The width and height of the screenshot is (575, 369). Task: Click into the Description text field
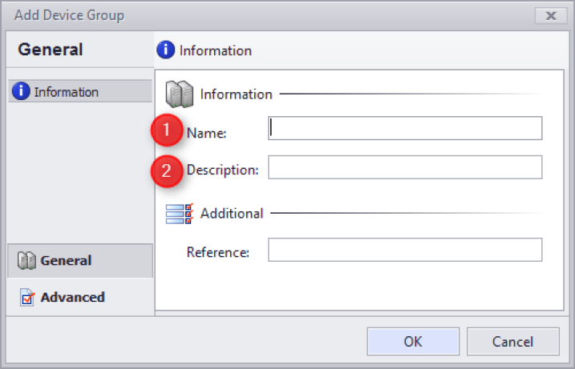pos(405,167)
